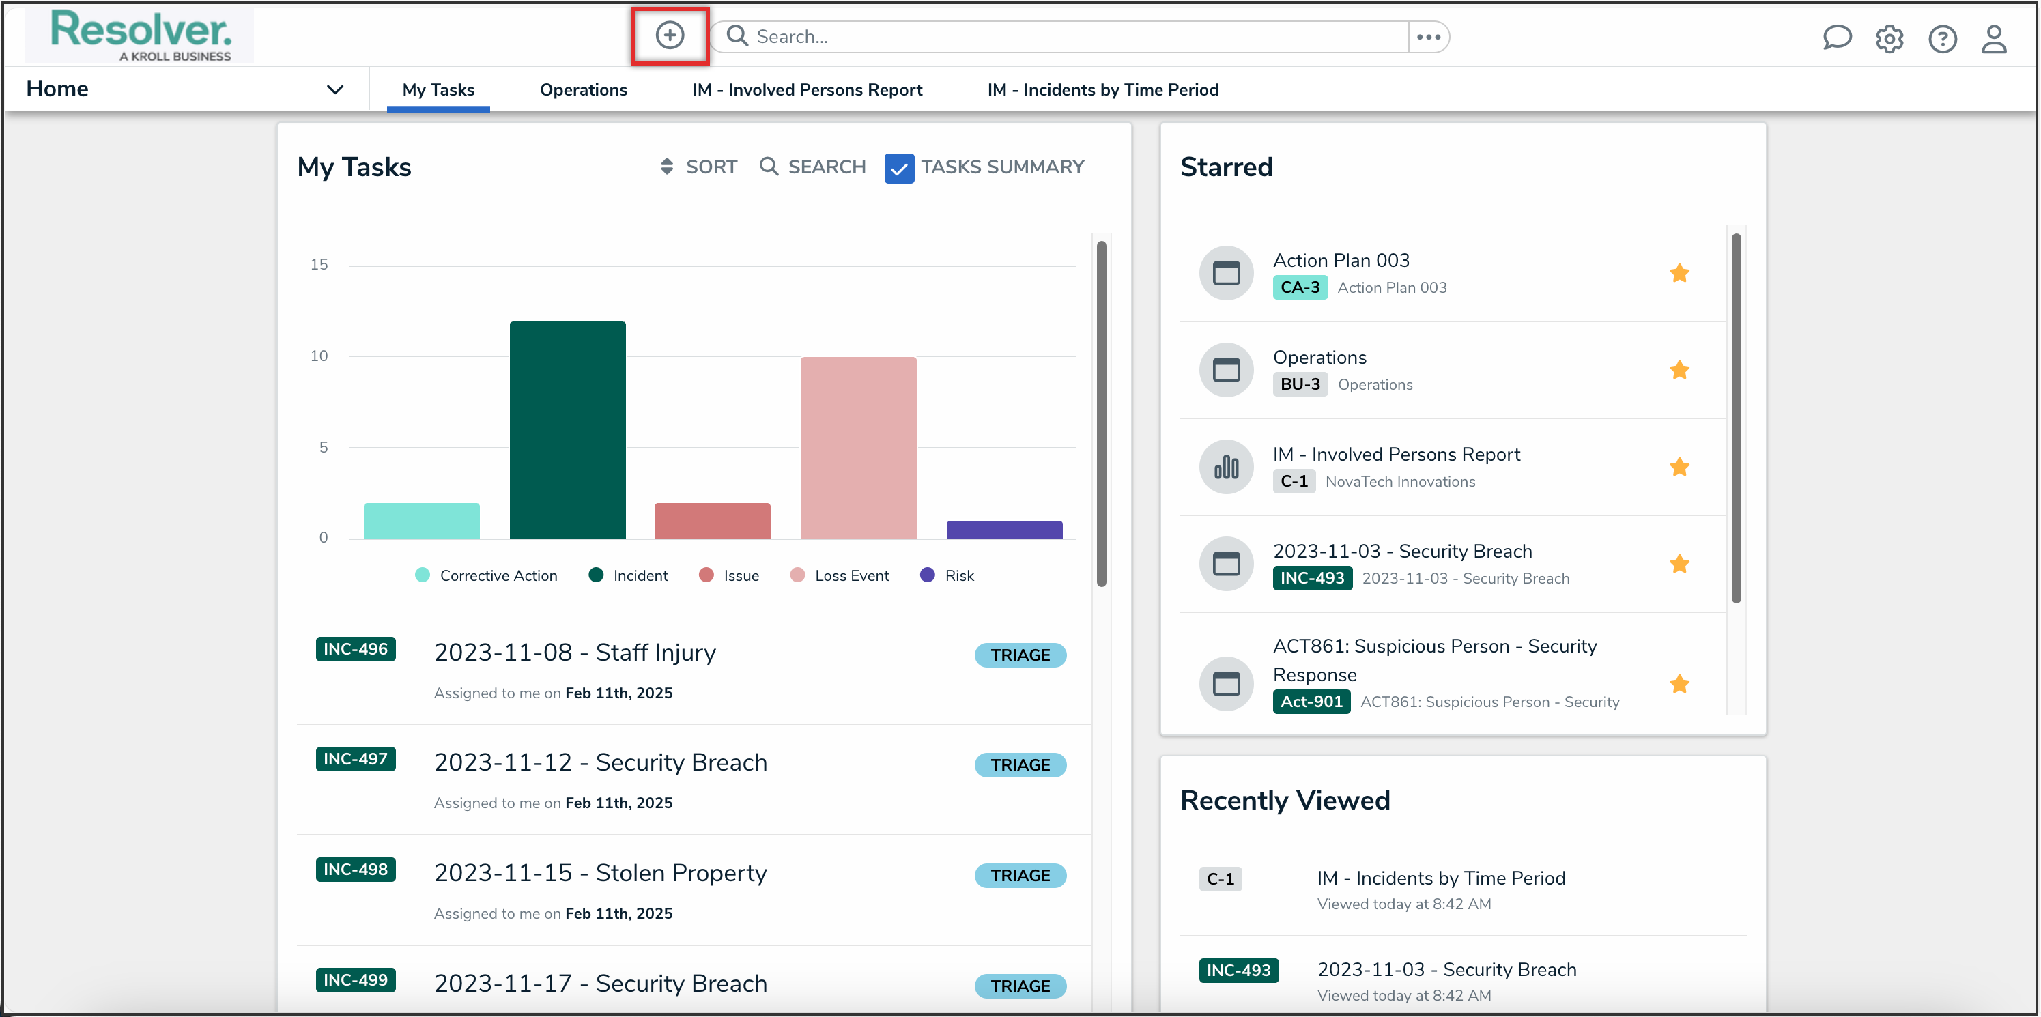This screenshot has width=2041, height=1017.
Task: Click the Involved Persons Report chart icon
Action: tap(1226, 468)
